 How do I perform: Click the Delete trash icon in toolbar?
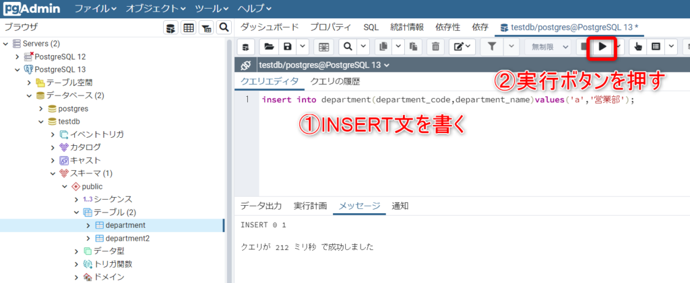[x=435, y=46]
